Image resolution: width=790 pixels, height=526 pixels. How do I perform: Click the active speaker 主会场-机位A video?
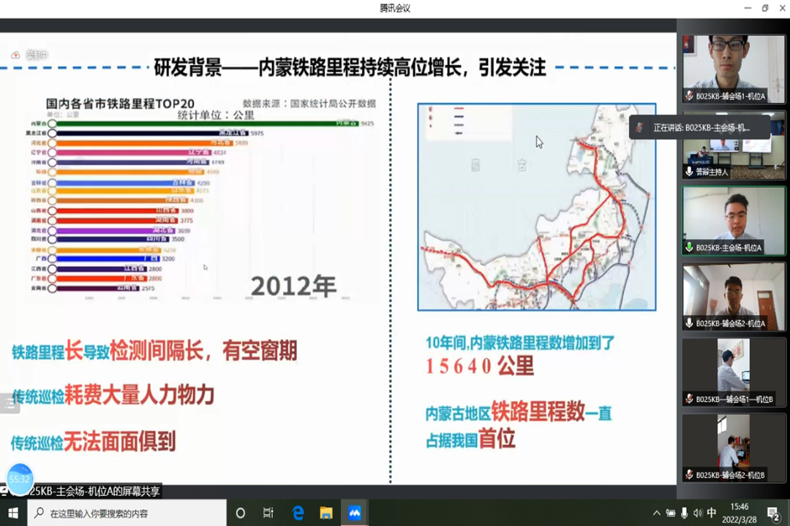pos(734,220)
